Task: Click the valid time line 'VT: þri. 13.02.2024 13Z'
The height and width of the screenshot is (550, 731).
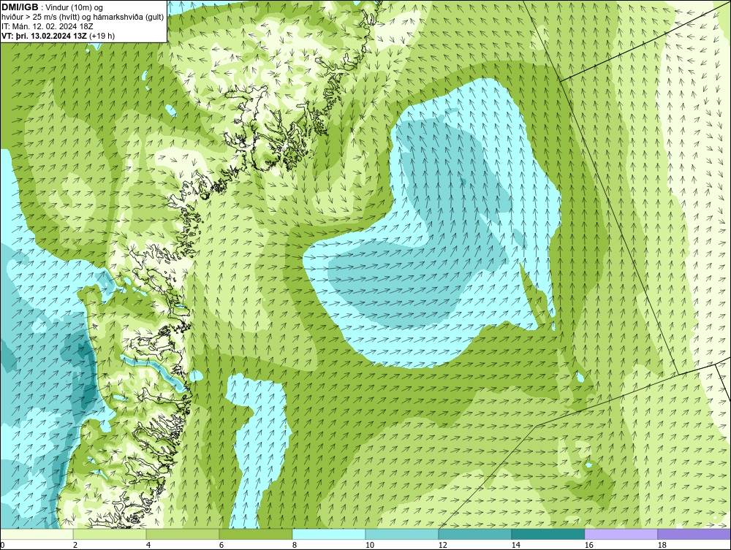Action: (x=45, y=35)
